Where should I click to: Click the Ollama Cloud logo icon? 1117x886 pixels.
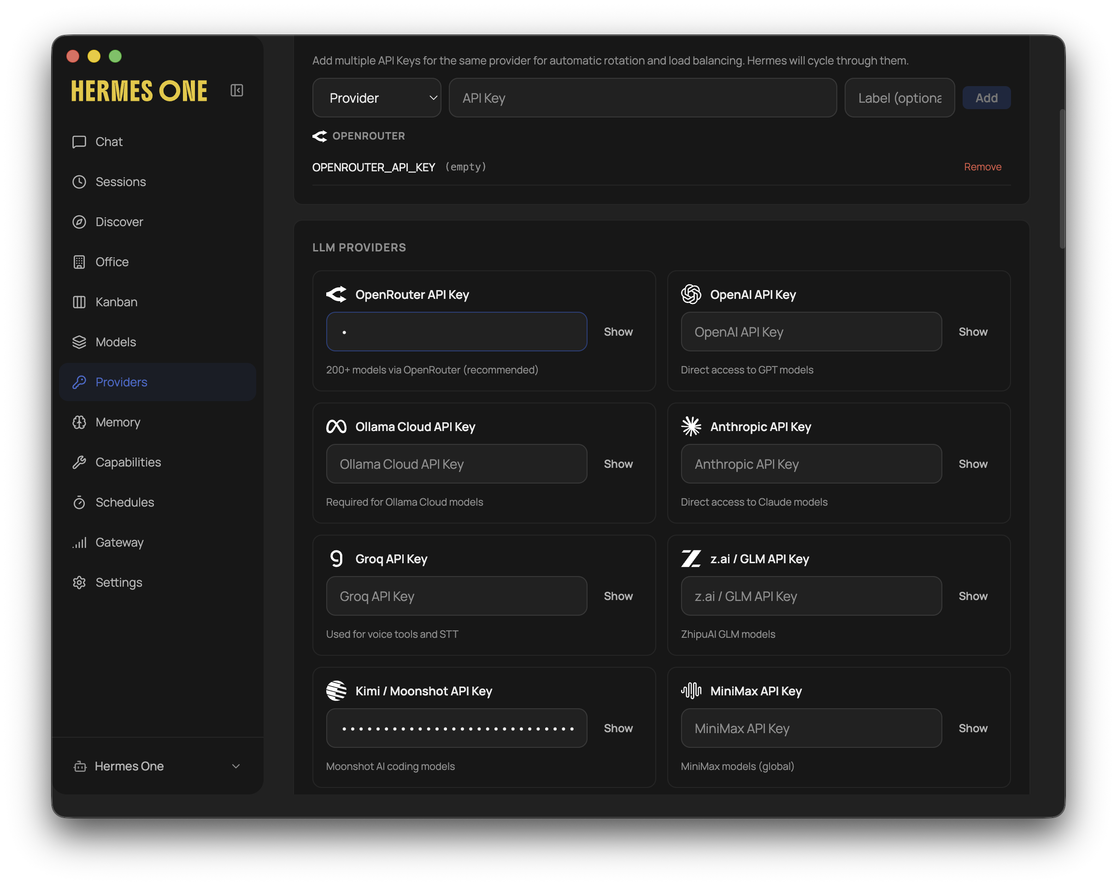(x=336, y=427)
